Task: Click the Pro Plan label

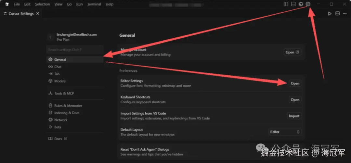Action: coord(63,40)
